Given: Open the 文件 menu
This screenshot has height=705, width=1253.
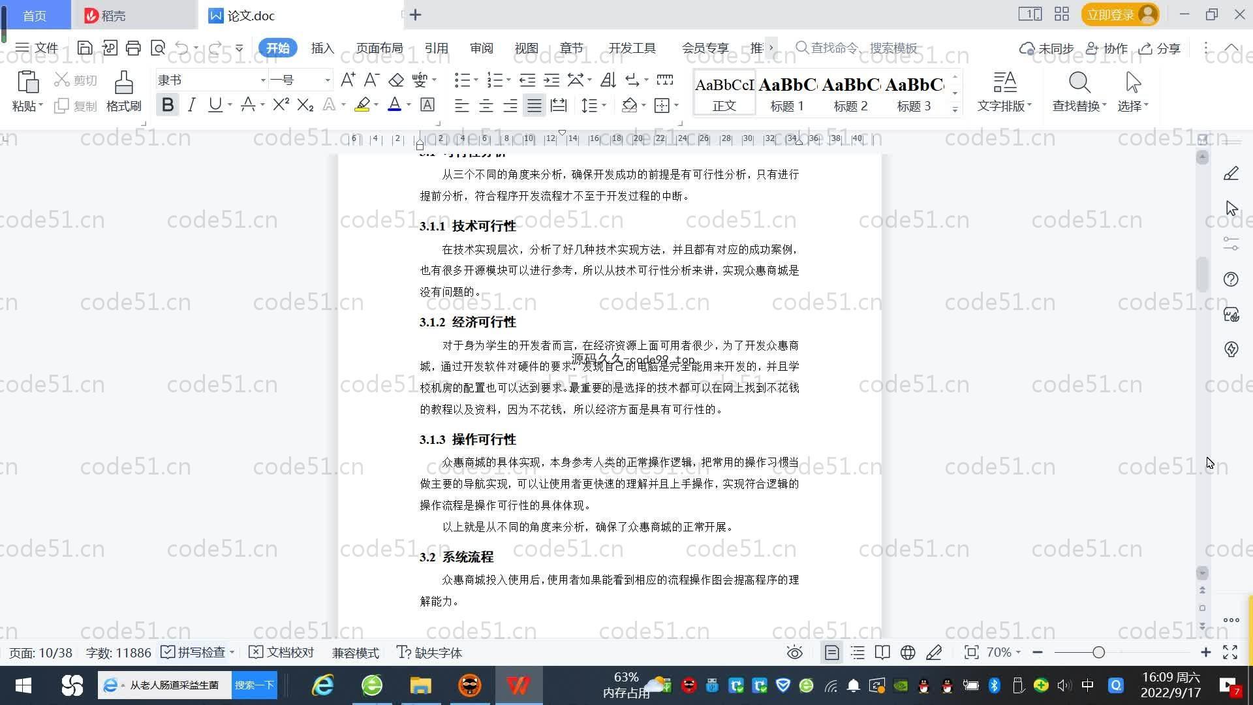Looking at the screenshot, I should coord(37,48).
